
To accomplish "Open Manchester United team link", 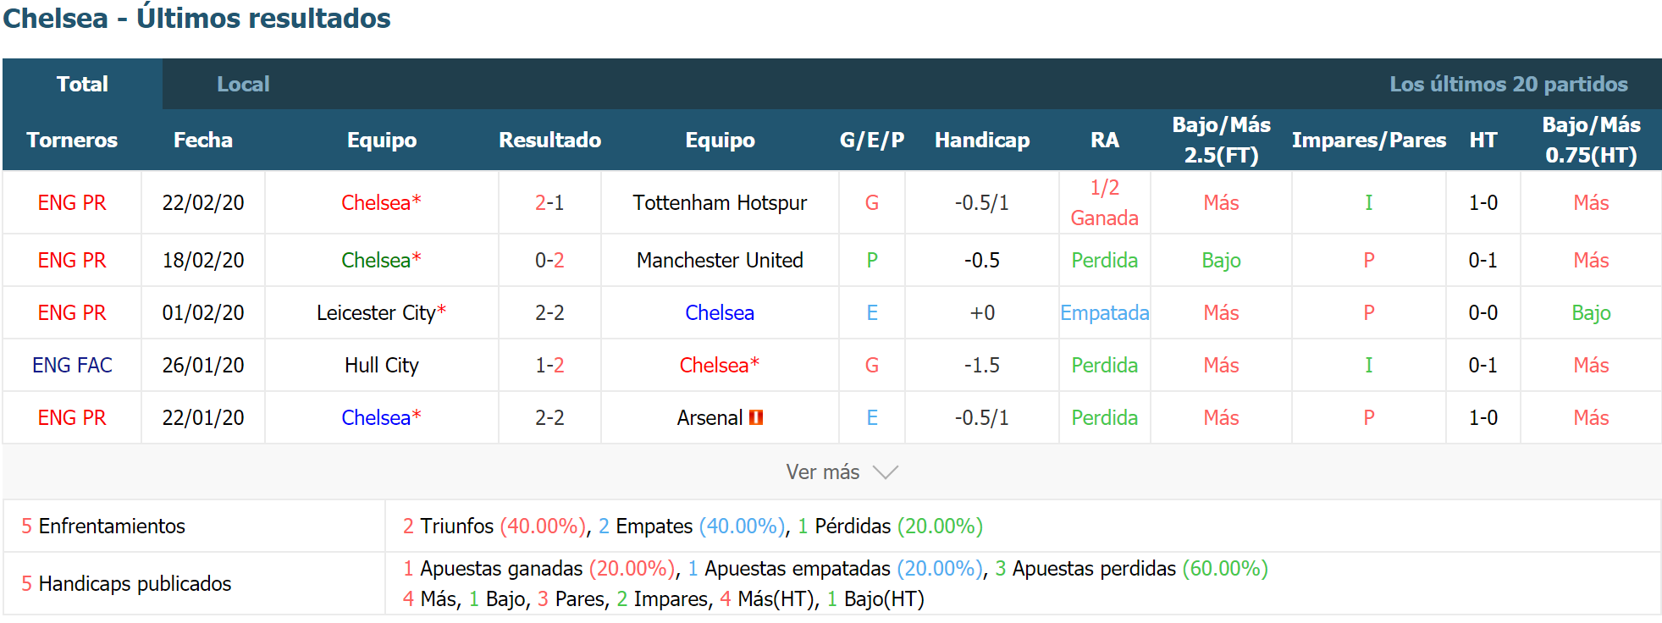I will pos(720,261).
